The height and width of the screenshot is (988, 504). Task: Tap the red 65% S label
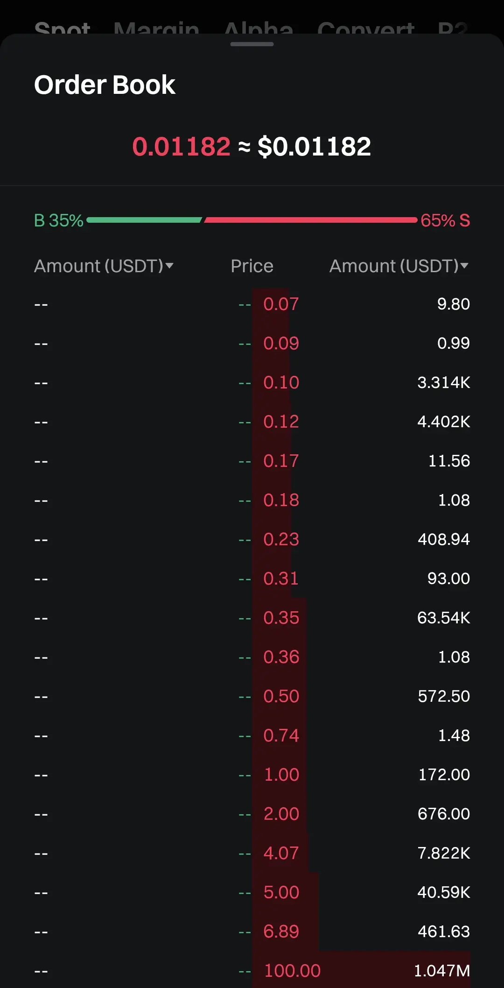point(445,220)
